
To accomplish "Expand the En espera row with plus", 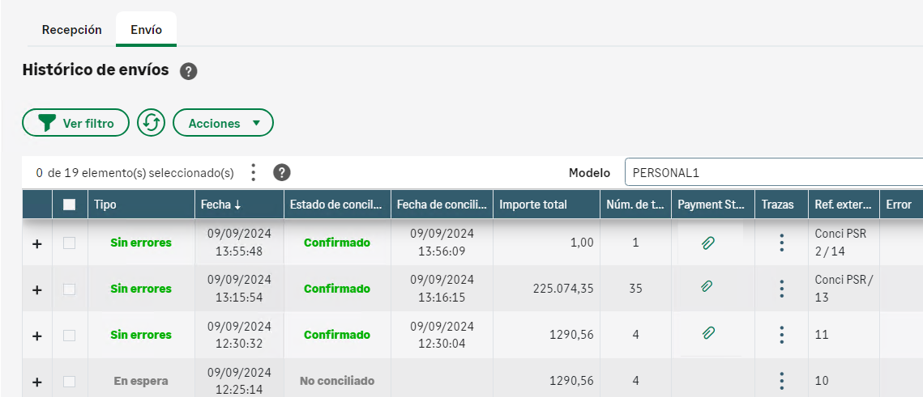I will (36, 382).
